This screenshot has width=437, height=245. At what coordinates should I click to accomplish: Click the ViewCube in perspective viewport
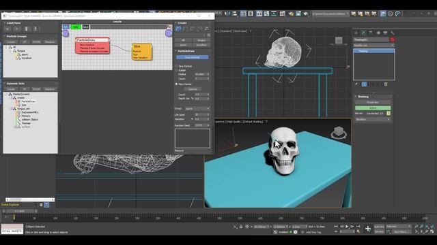[x=339, y=133]
